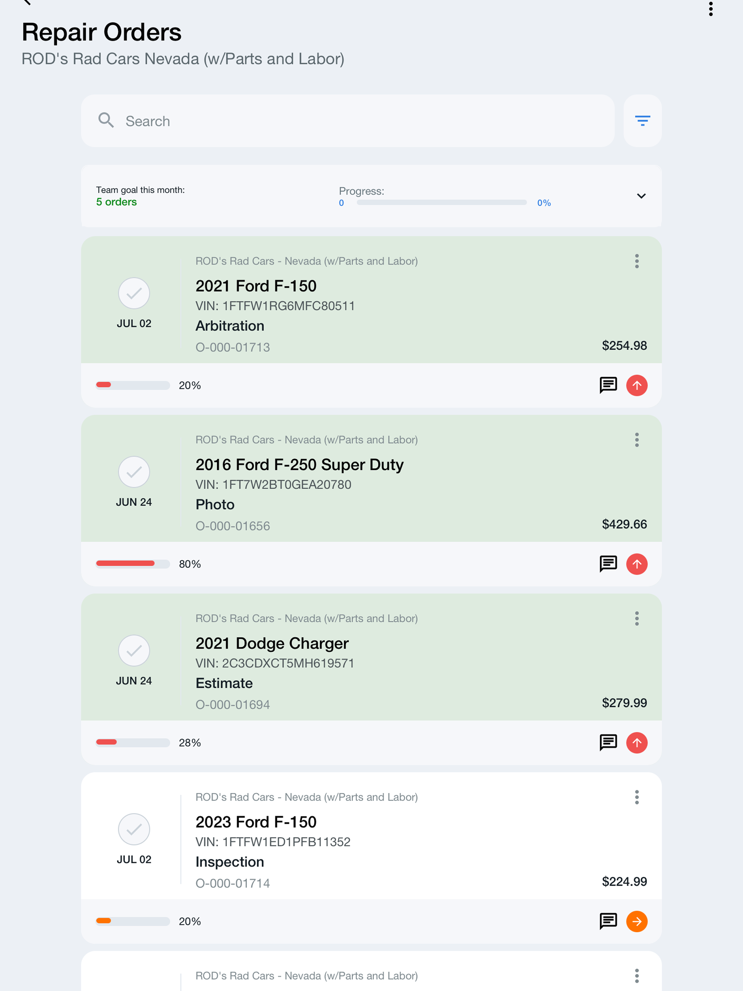Open the 2021 Dodge Charger order details
Screen dimensions: 743x991
click(x=371, y=657)
